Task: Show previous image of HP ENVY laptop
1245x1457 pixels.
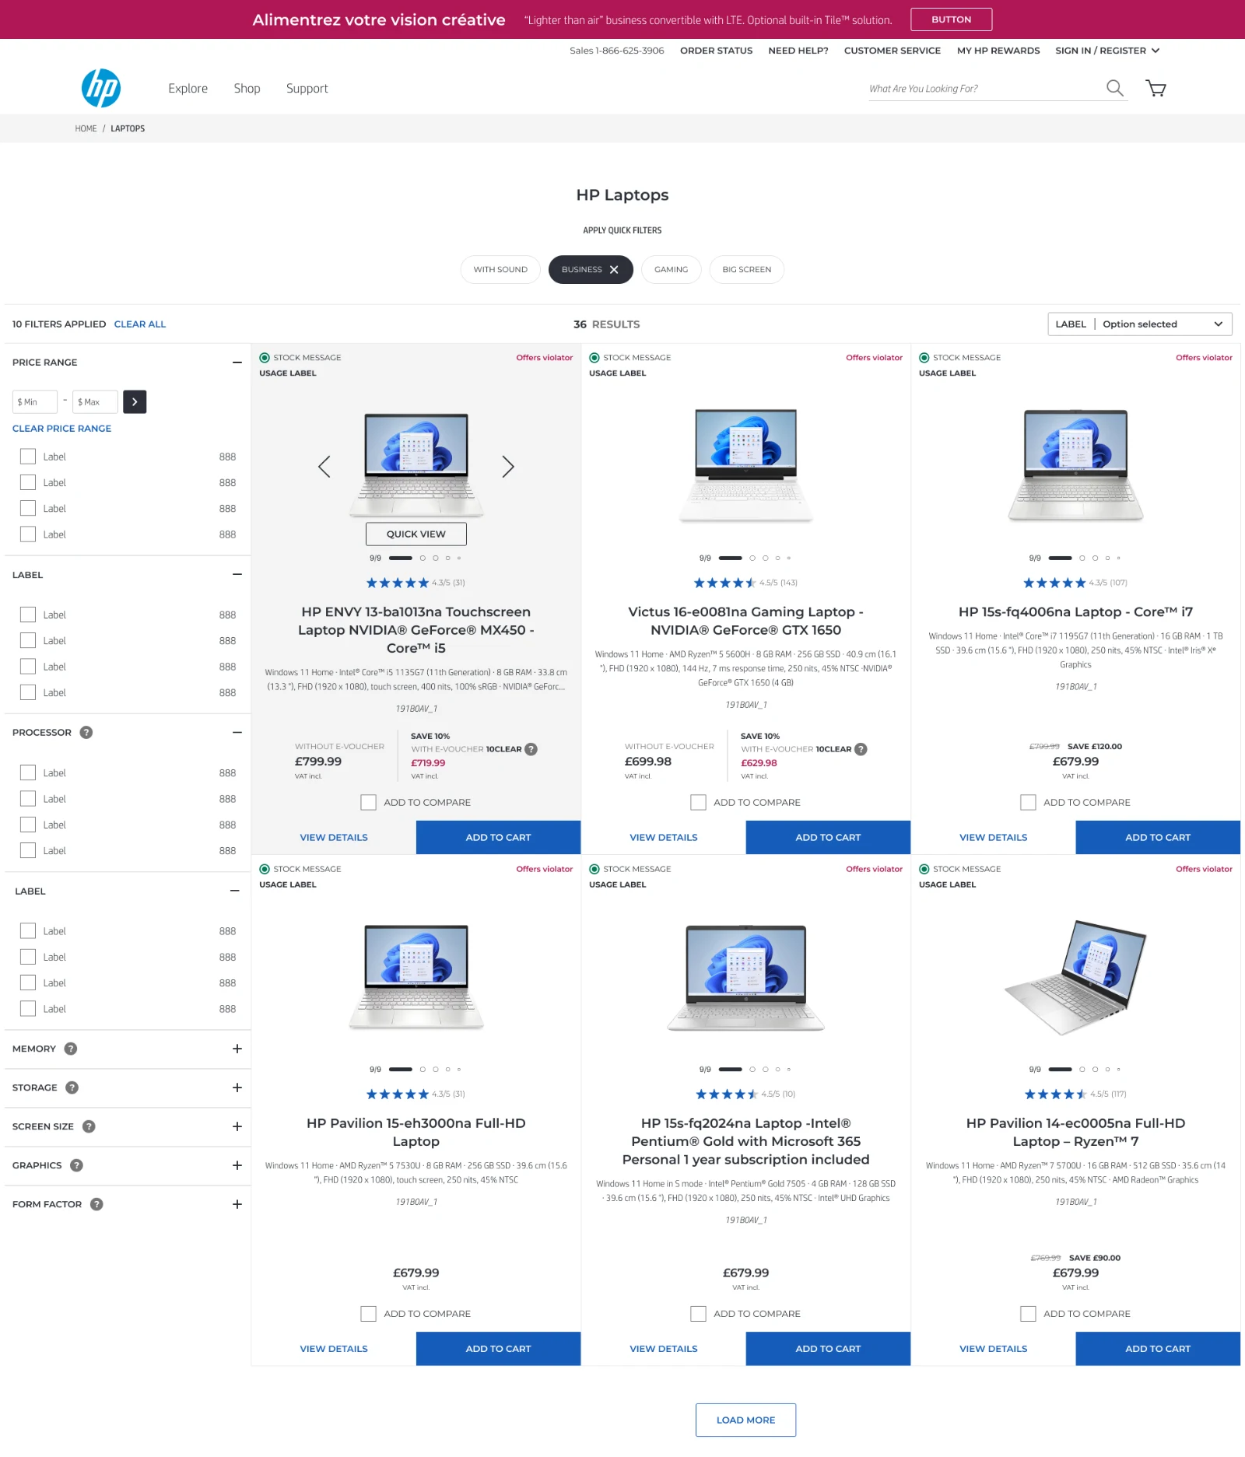Action: coord(324,467)
